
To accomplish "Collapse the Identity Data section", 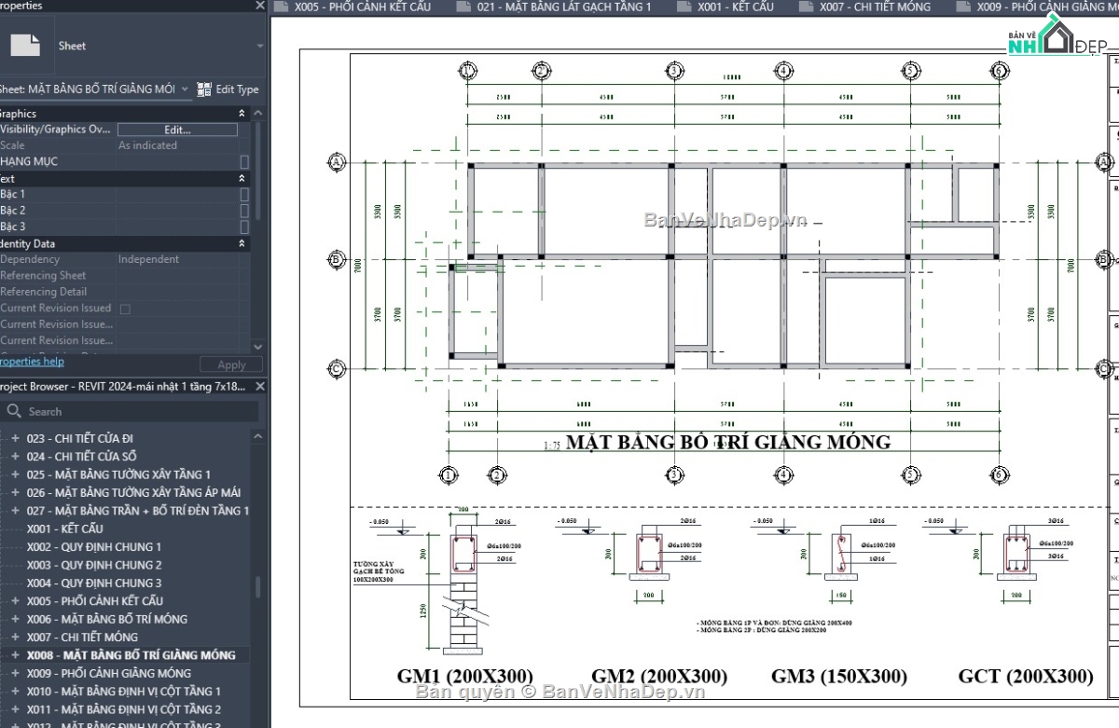I will (x=241, y=242).
